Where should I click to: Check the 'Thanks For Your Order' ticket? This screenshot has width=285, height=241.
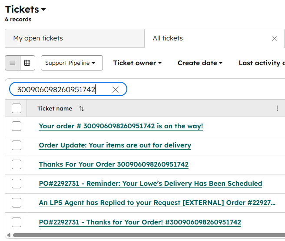(x=17, y=164)
